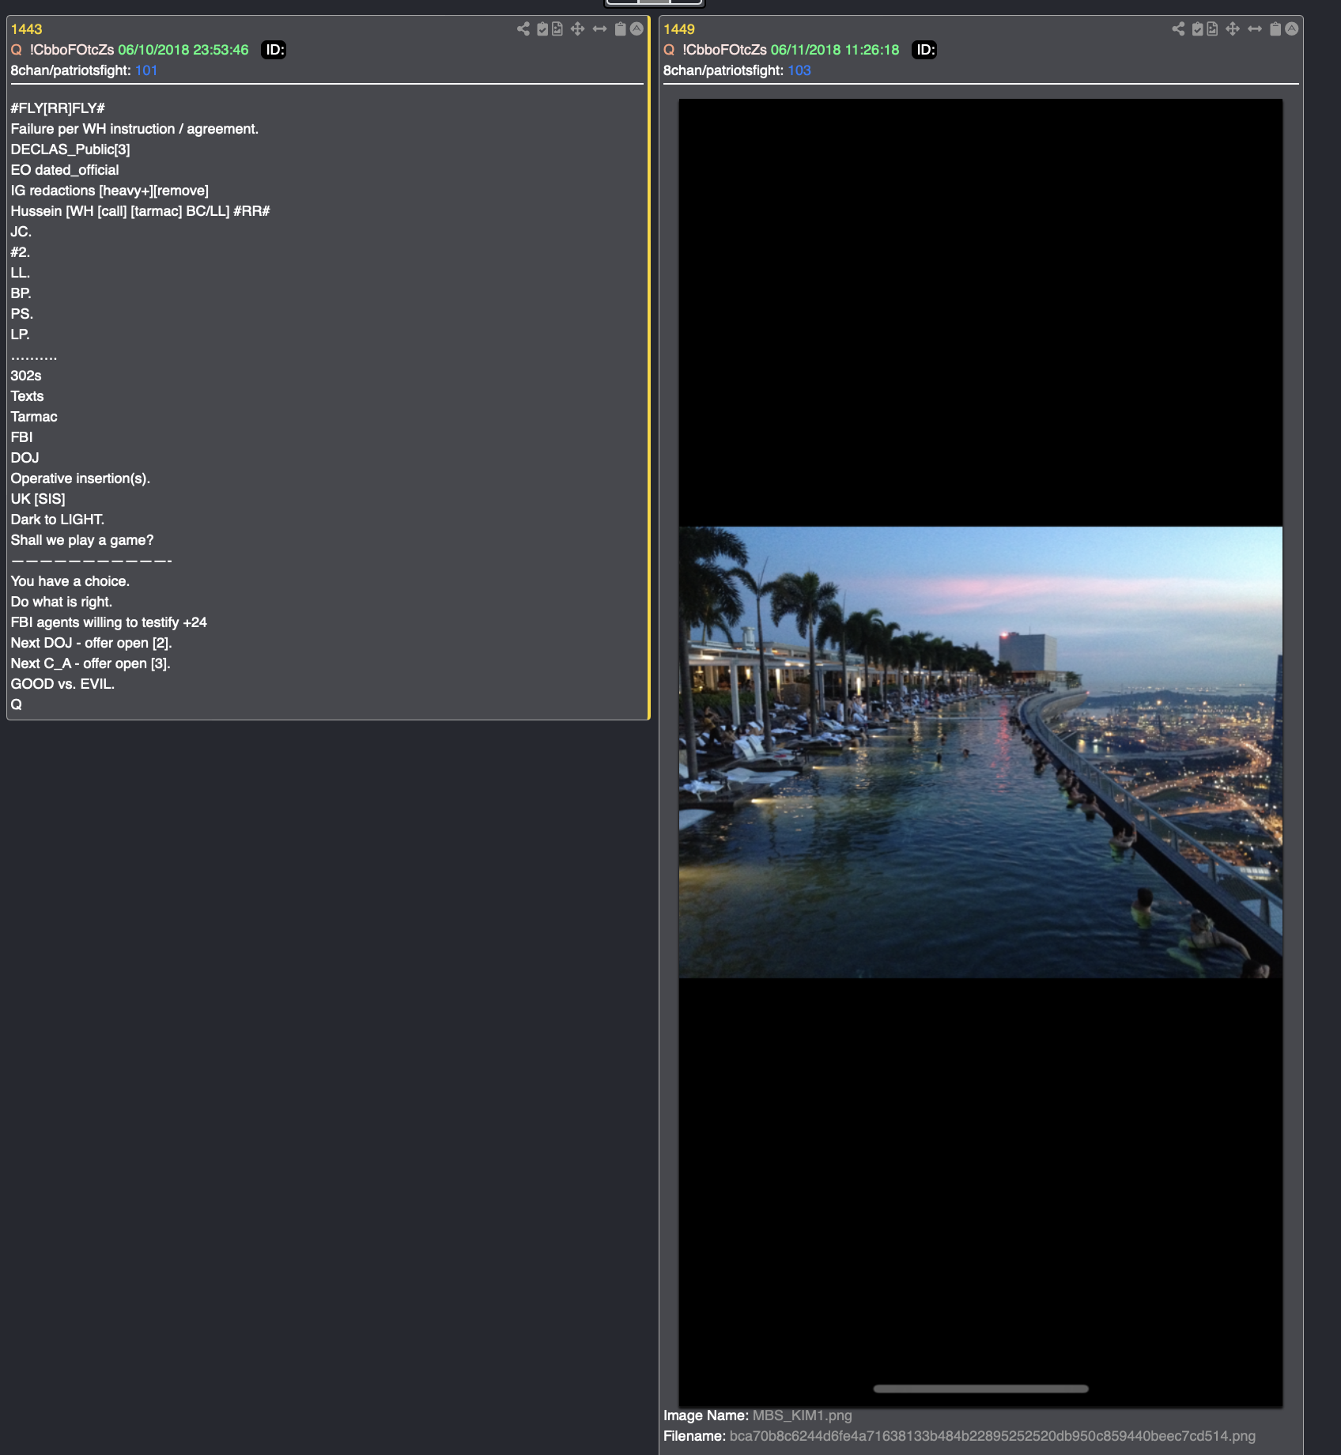The image size is (1341, 1455).
Task: Collapse post 1449 with the up-arrow circle
Action: click(1291, 29)
